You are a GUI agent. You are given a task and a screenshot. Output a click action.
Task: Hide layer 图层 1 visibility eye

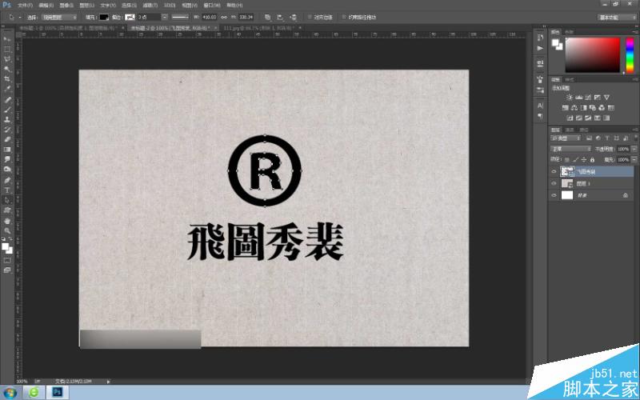click(x=554, y=184)
